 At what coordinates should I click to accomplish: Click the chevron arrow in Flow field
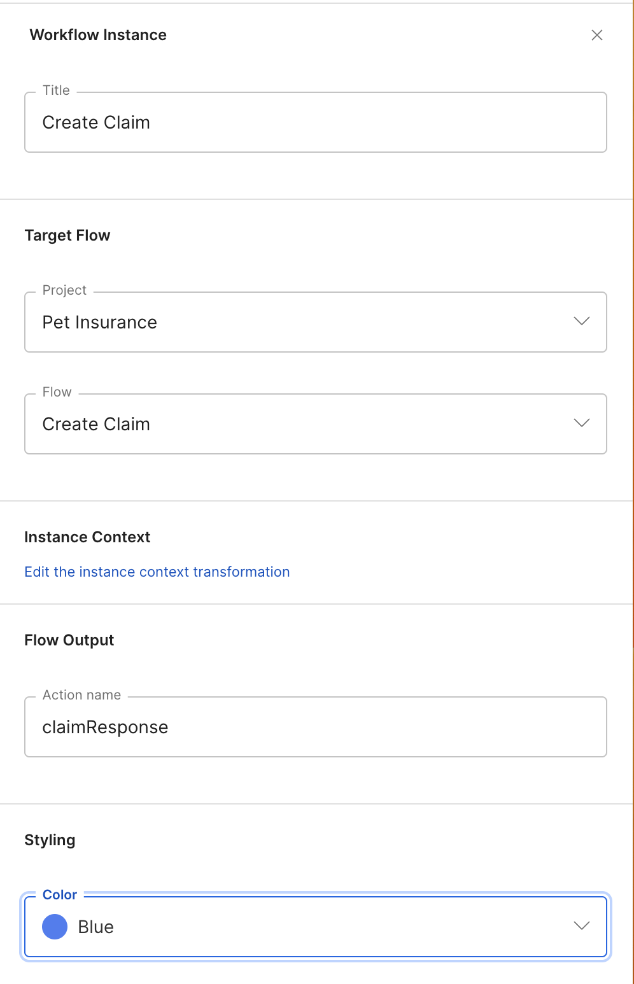click(x=581, y=423)
